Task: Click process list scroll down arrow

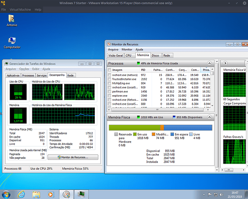Action: point(213,105)
